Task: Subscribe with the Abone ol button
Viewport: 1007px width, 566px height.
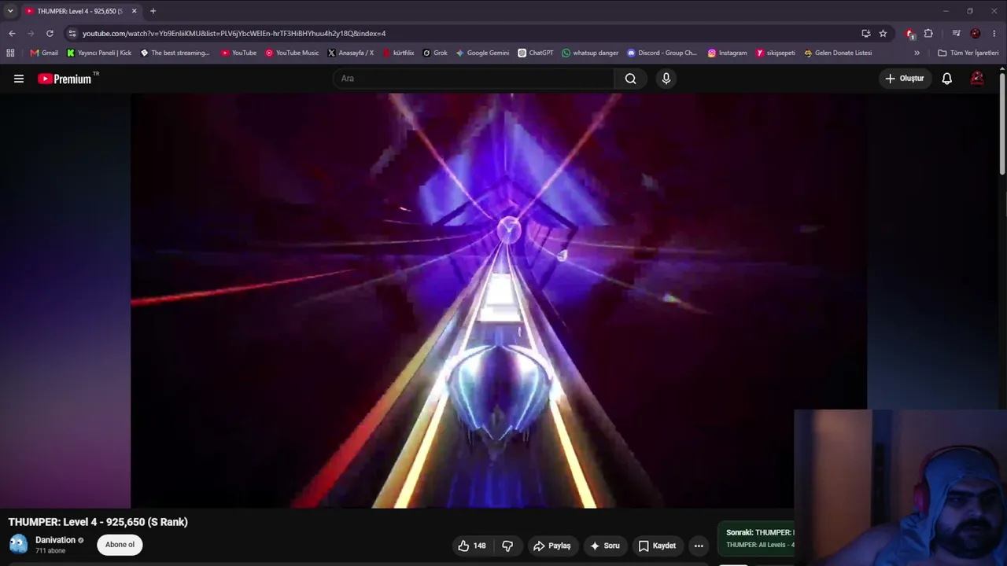Action: coord(120,545)
